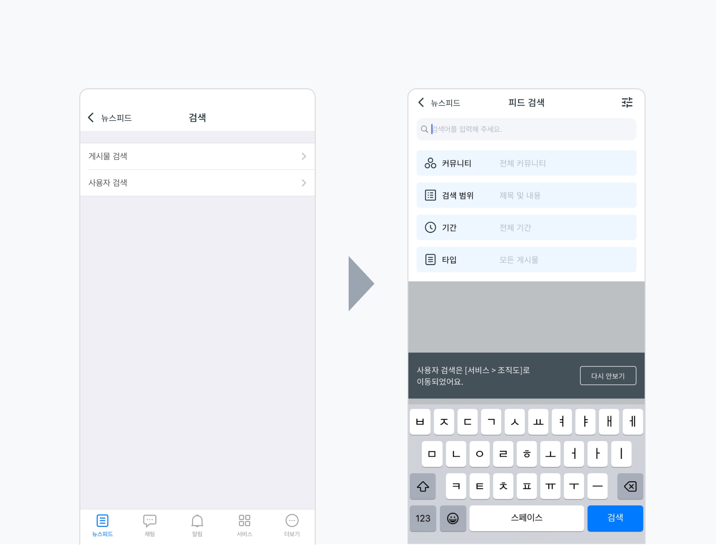Tap the ㅁ key on the keyboard
The image size is (716, 545).
coord(432,454)
